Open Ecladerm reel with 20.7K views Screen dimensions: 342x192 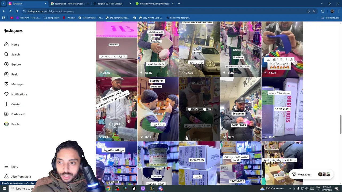241,109
